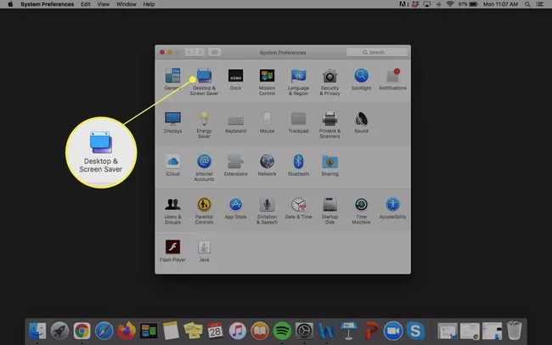This screenshot has height=345, width=552.
Task: Open Parental Controls preferences
Action: [204, 211]
